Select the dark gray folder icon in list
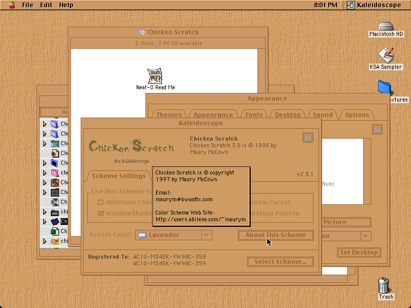This screenshot has height=308, width=411. pos(55,212)
